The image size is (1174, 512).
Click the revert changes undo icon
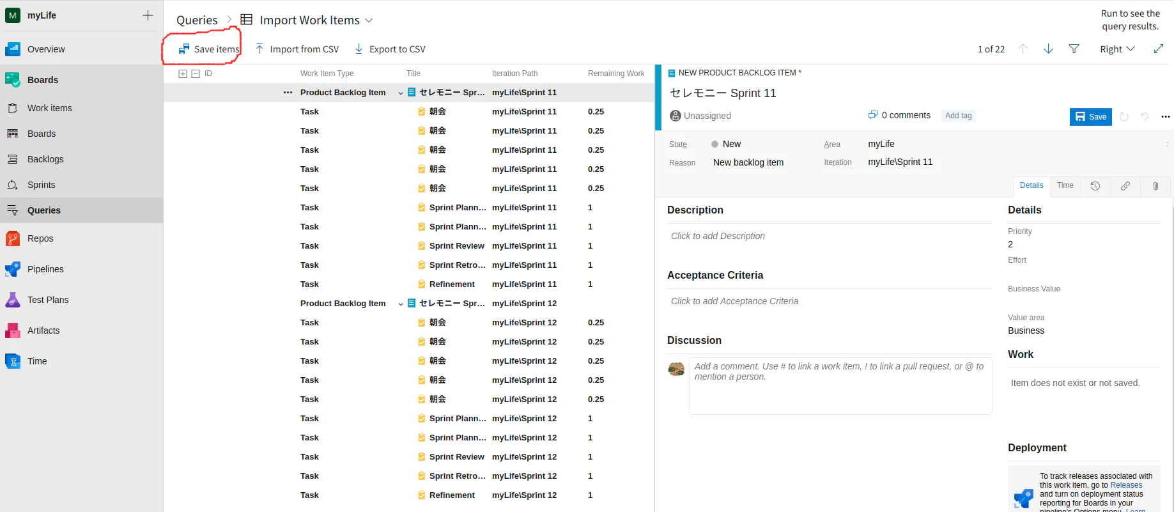coord(1145,116)
